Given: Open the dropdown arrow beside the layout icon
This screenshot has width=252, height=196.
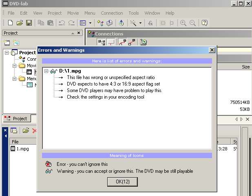Looking at the screenshot, I should tap(91, 23).
